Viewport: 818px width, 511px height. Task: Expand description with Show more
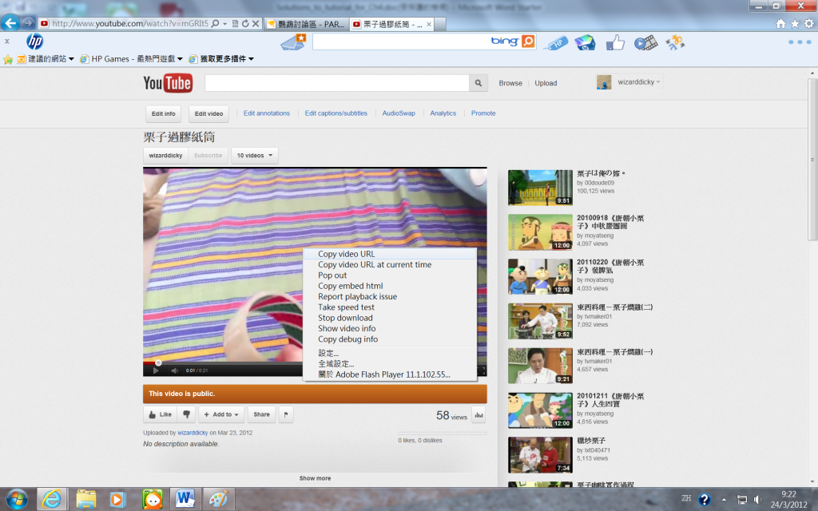click(315, 478)
